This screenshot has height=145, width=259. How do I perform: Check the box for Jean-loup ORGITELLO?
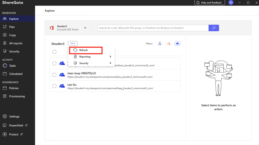pyautogui.click(x=54, y=75)
